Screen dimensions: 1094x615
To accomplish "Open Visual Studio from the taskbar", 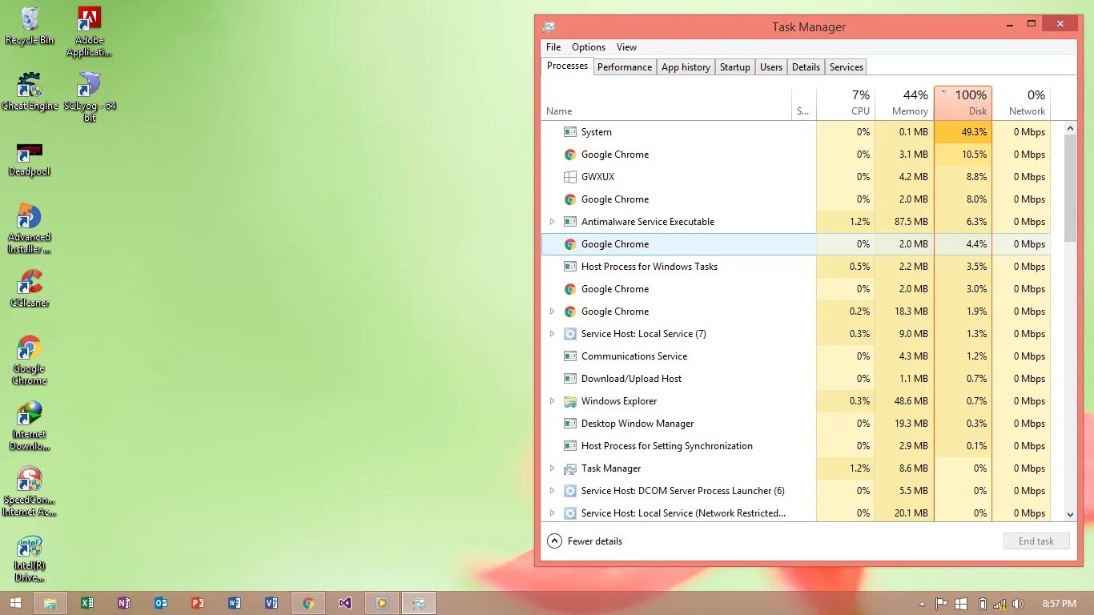I will 344,603.
